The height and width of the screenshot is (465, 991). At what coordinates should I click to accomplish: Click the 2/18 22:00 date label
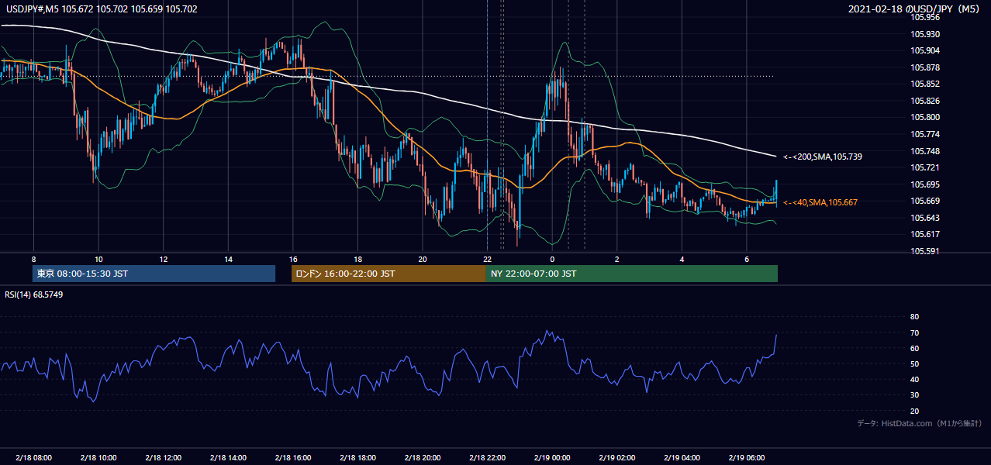pyautogui.click(x=487, y=458)
